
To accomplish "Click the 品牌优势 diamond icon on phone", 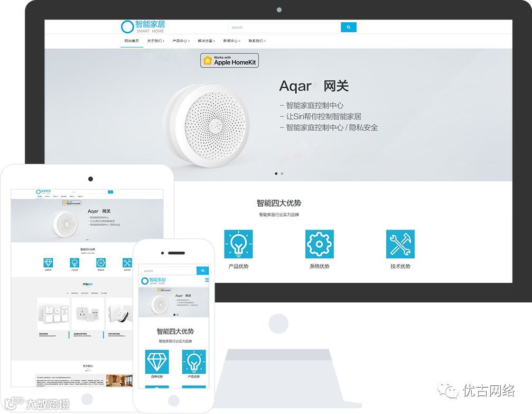I will click(157, 362).
